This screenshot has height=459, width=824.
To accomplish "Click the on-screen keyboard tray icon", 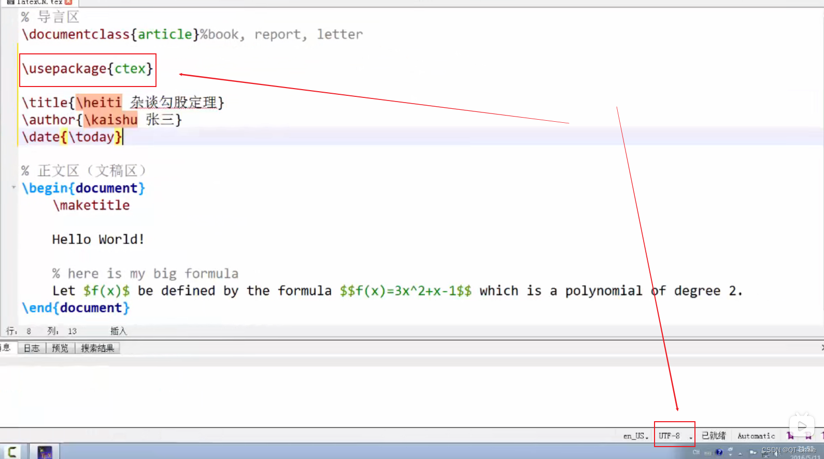I will coord(708,452).
